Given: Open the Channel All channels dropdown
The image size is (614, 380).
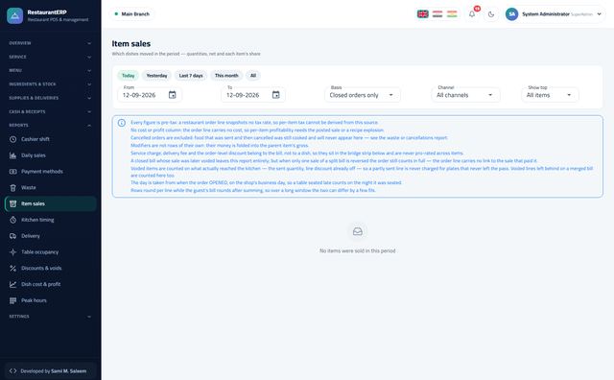Looking at the screenshot, I should coord(465,95).
